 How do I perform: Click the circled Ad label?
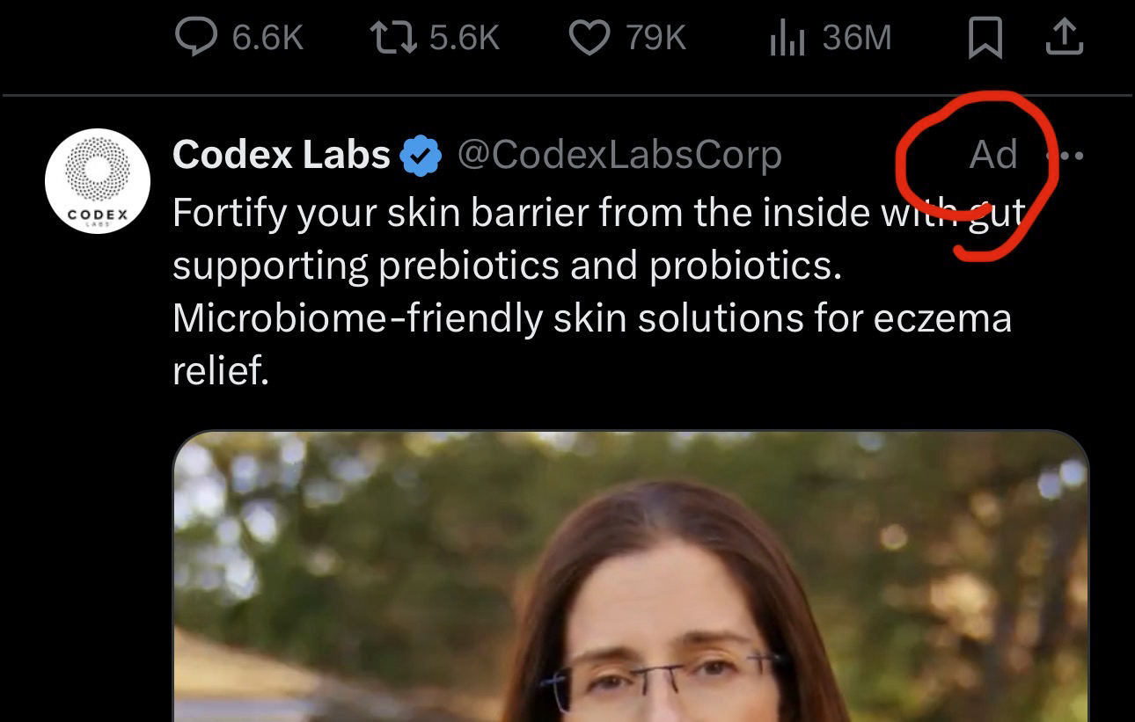pyautogui.click(x=992, y=156)
